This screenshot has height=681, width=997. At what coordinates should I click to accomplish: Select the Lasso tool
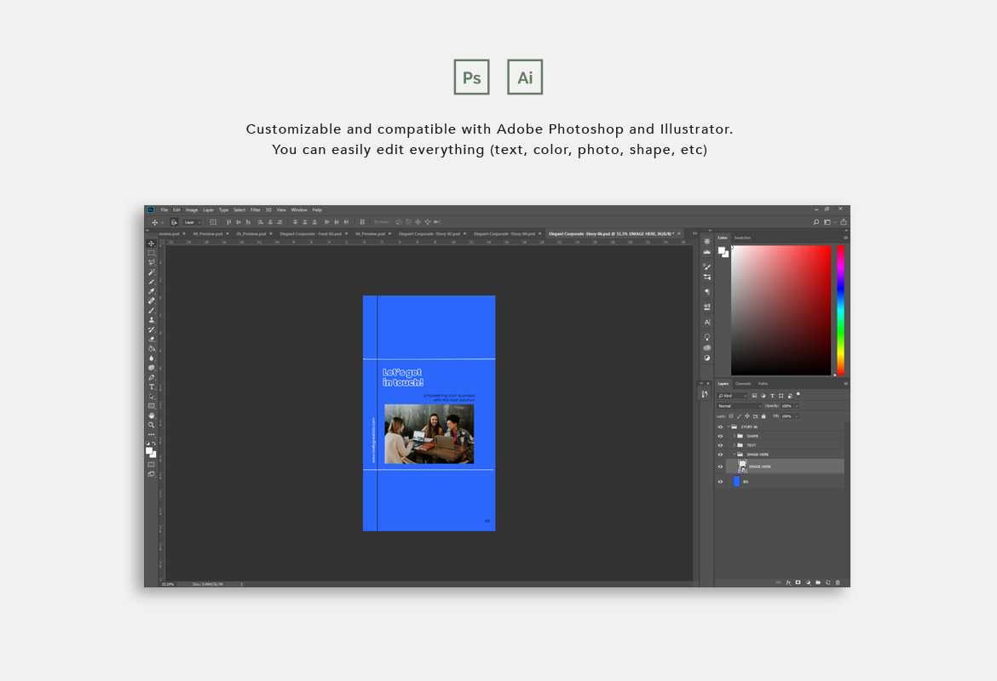152,262
